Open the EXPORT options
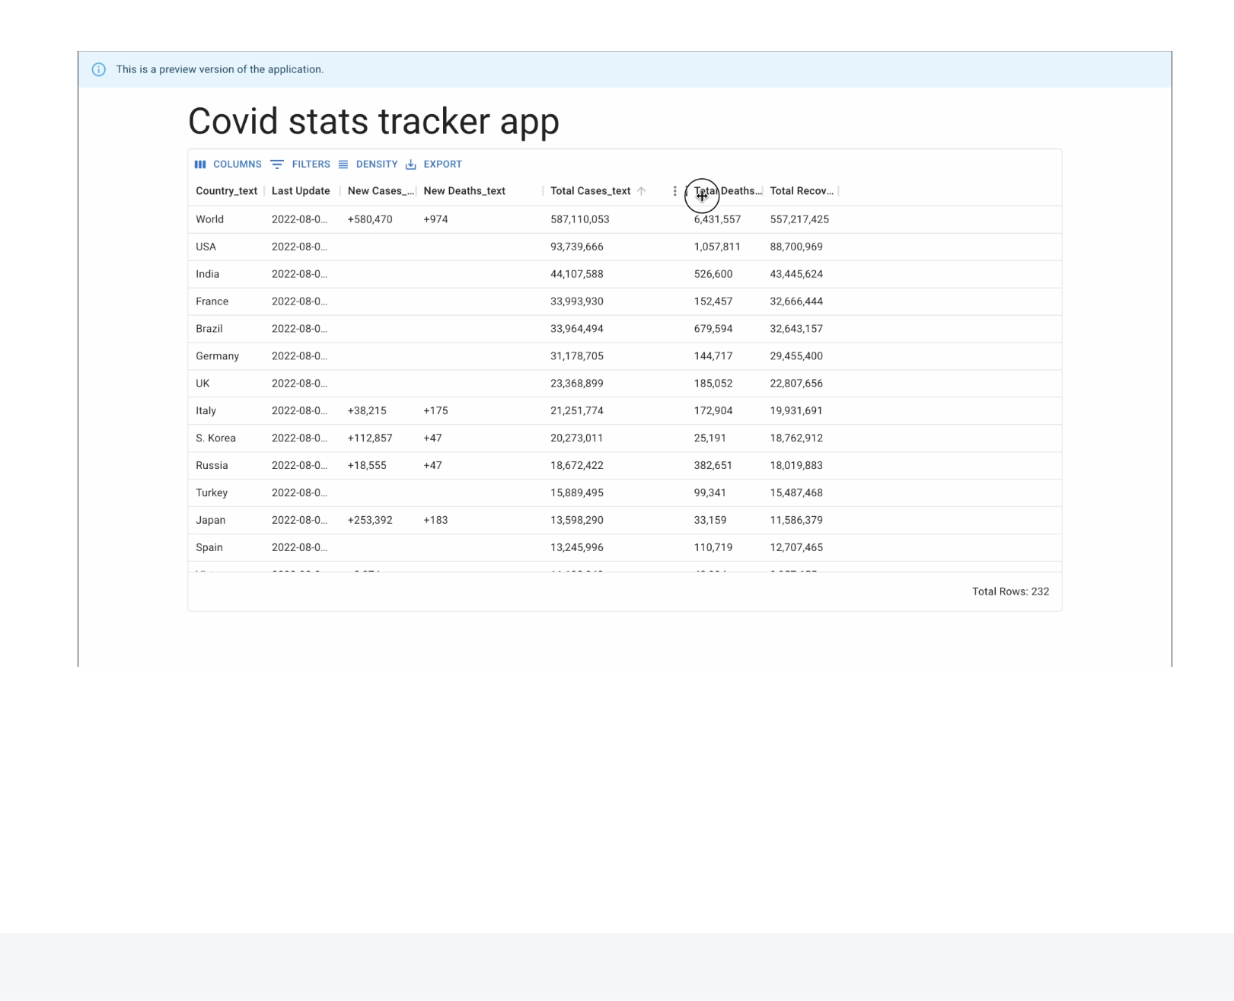 [433, 164]
